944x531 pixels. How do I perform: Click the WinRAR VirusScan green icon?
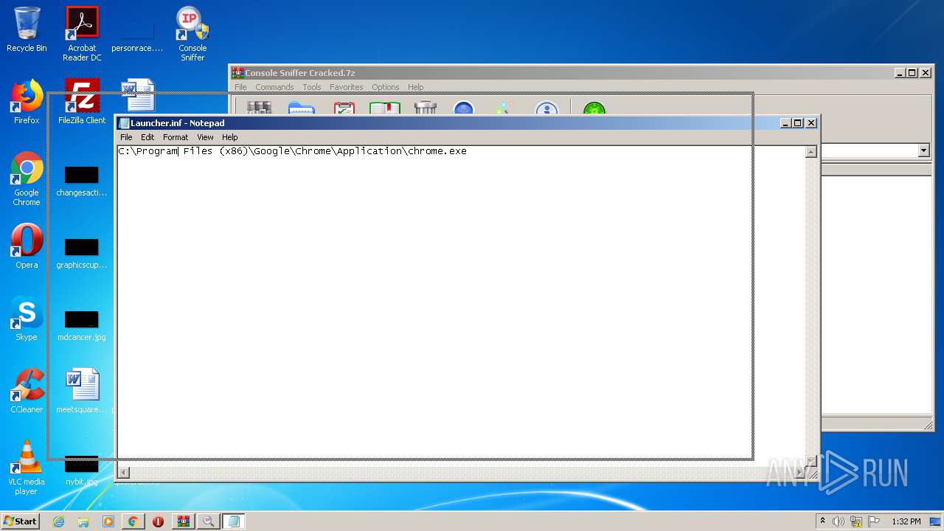(594, 108)
